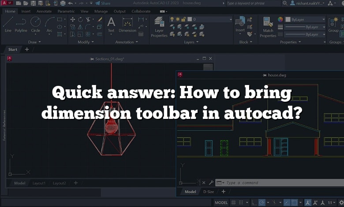Select the Copy tool in Modify panel
This screenshot has width=344, height=207.
click(x=73, y=27)
